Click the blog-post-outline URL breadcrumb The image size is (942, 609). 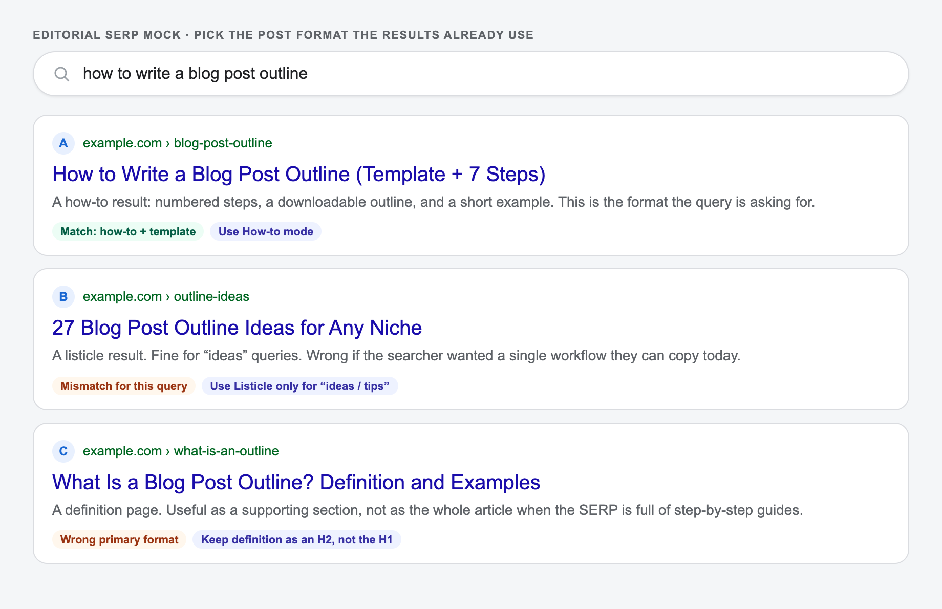click(x=178, y=143)
